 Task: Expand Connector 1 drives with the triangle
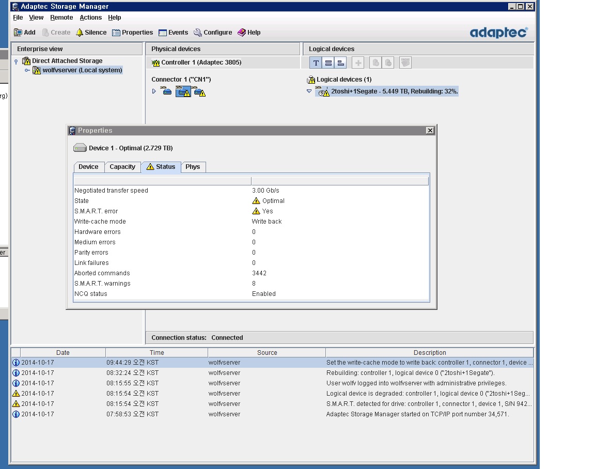tap(154, 91)
